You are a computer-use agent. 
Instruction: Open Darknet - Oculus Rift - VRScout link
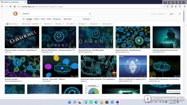[54, 79]
